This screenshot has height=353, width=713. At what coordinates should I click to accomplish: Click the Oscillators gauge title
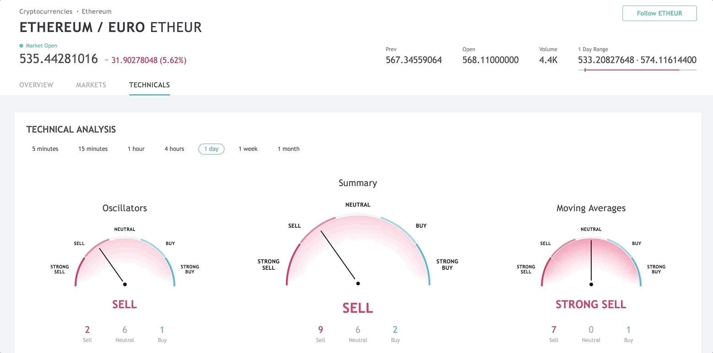[125, 208]
